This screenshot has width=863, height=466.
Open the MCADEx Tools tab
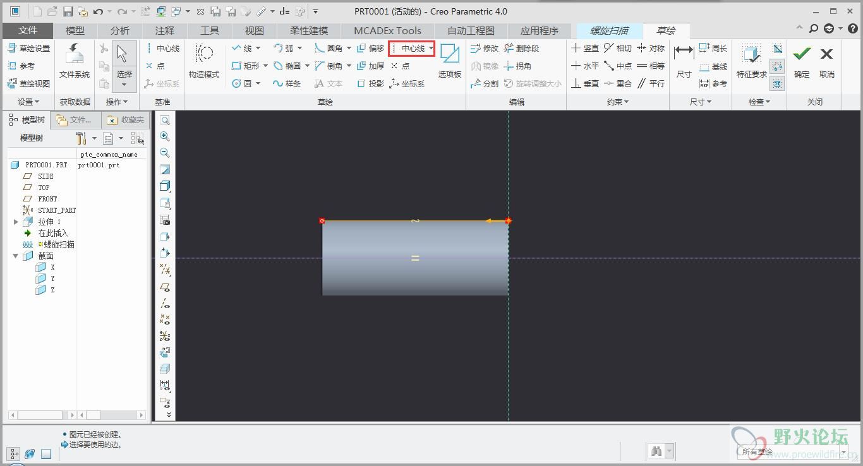pos(387,30)
